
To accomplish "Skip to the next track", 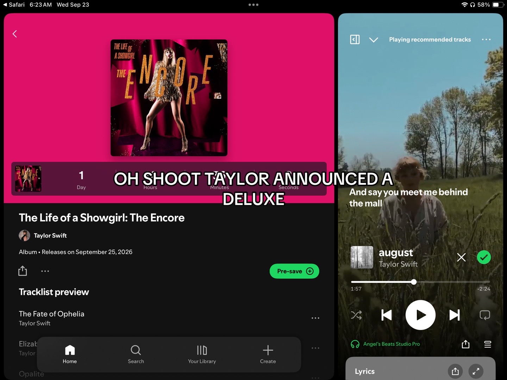I will tap(455, 315).
